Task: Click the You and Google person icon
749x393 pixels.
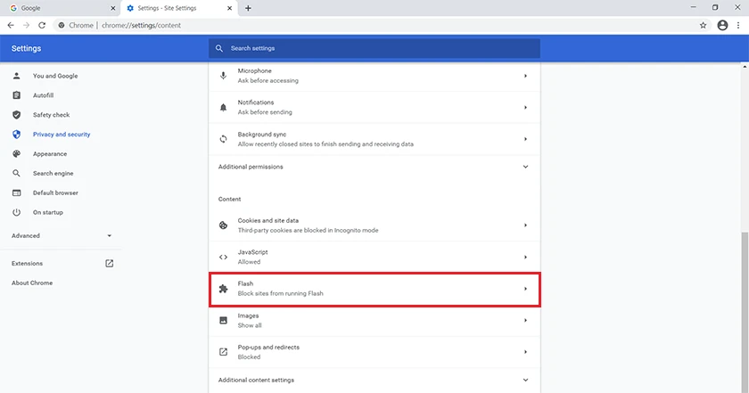Action: pos(16,76)
